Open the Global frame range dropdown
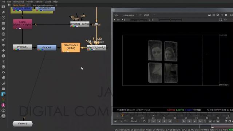Image resolution: width=233 pixels, height=131 pixels. coord(135,121)
